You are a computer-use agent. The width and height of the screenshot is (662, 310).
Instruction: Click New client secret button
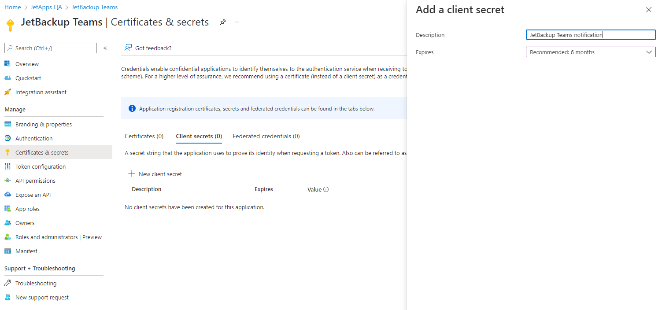pos(155,174)
